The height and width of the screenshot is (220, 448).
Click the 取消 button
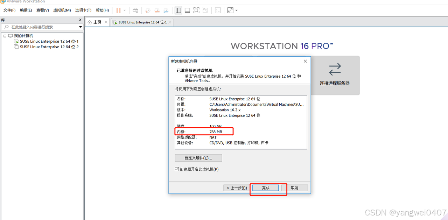coord(295,188)
